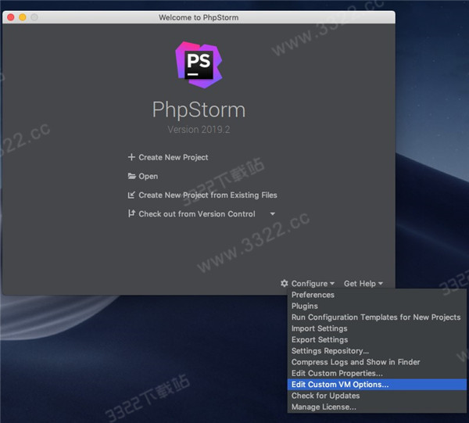Click the gear icon beside Configure
469x423 pixels.
(285, 283)
